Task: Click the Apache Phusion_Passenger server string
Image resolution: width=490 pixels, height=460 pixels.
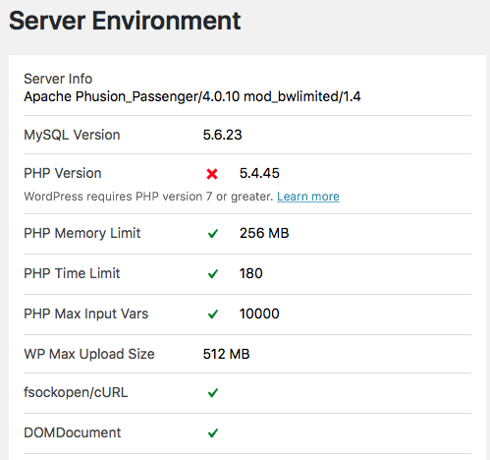Action: pos(192,97)
